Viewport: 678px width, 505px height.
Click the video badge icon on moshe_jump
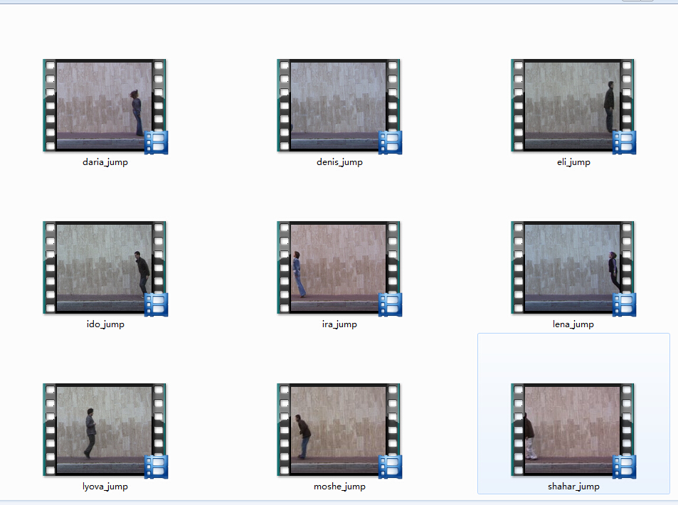(390, 467)
